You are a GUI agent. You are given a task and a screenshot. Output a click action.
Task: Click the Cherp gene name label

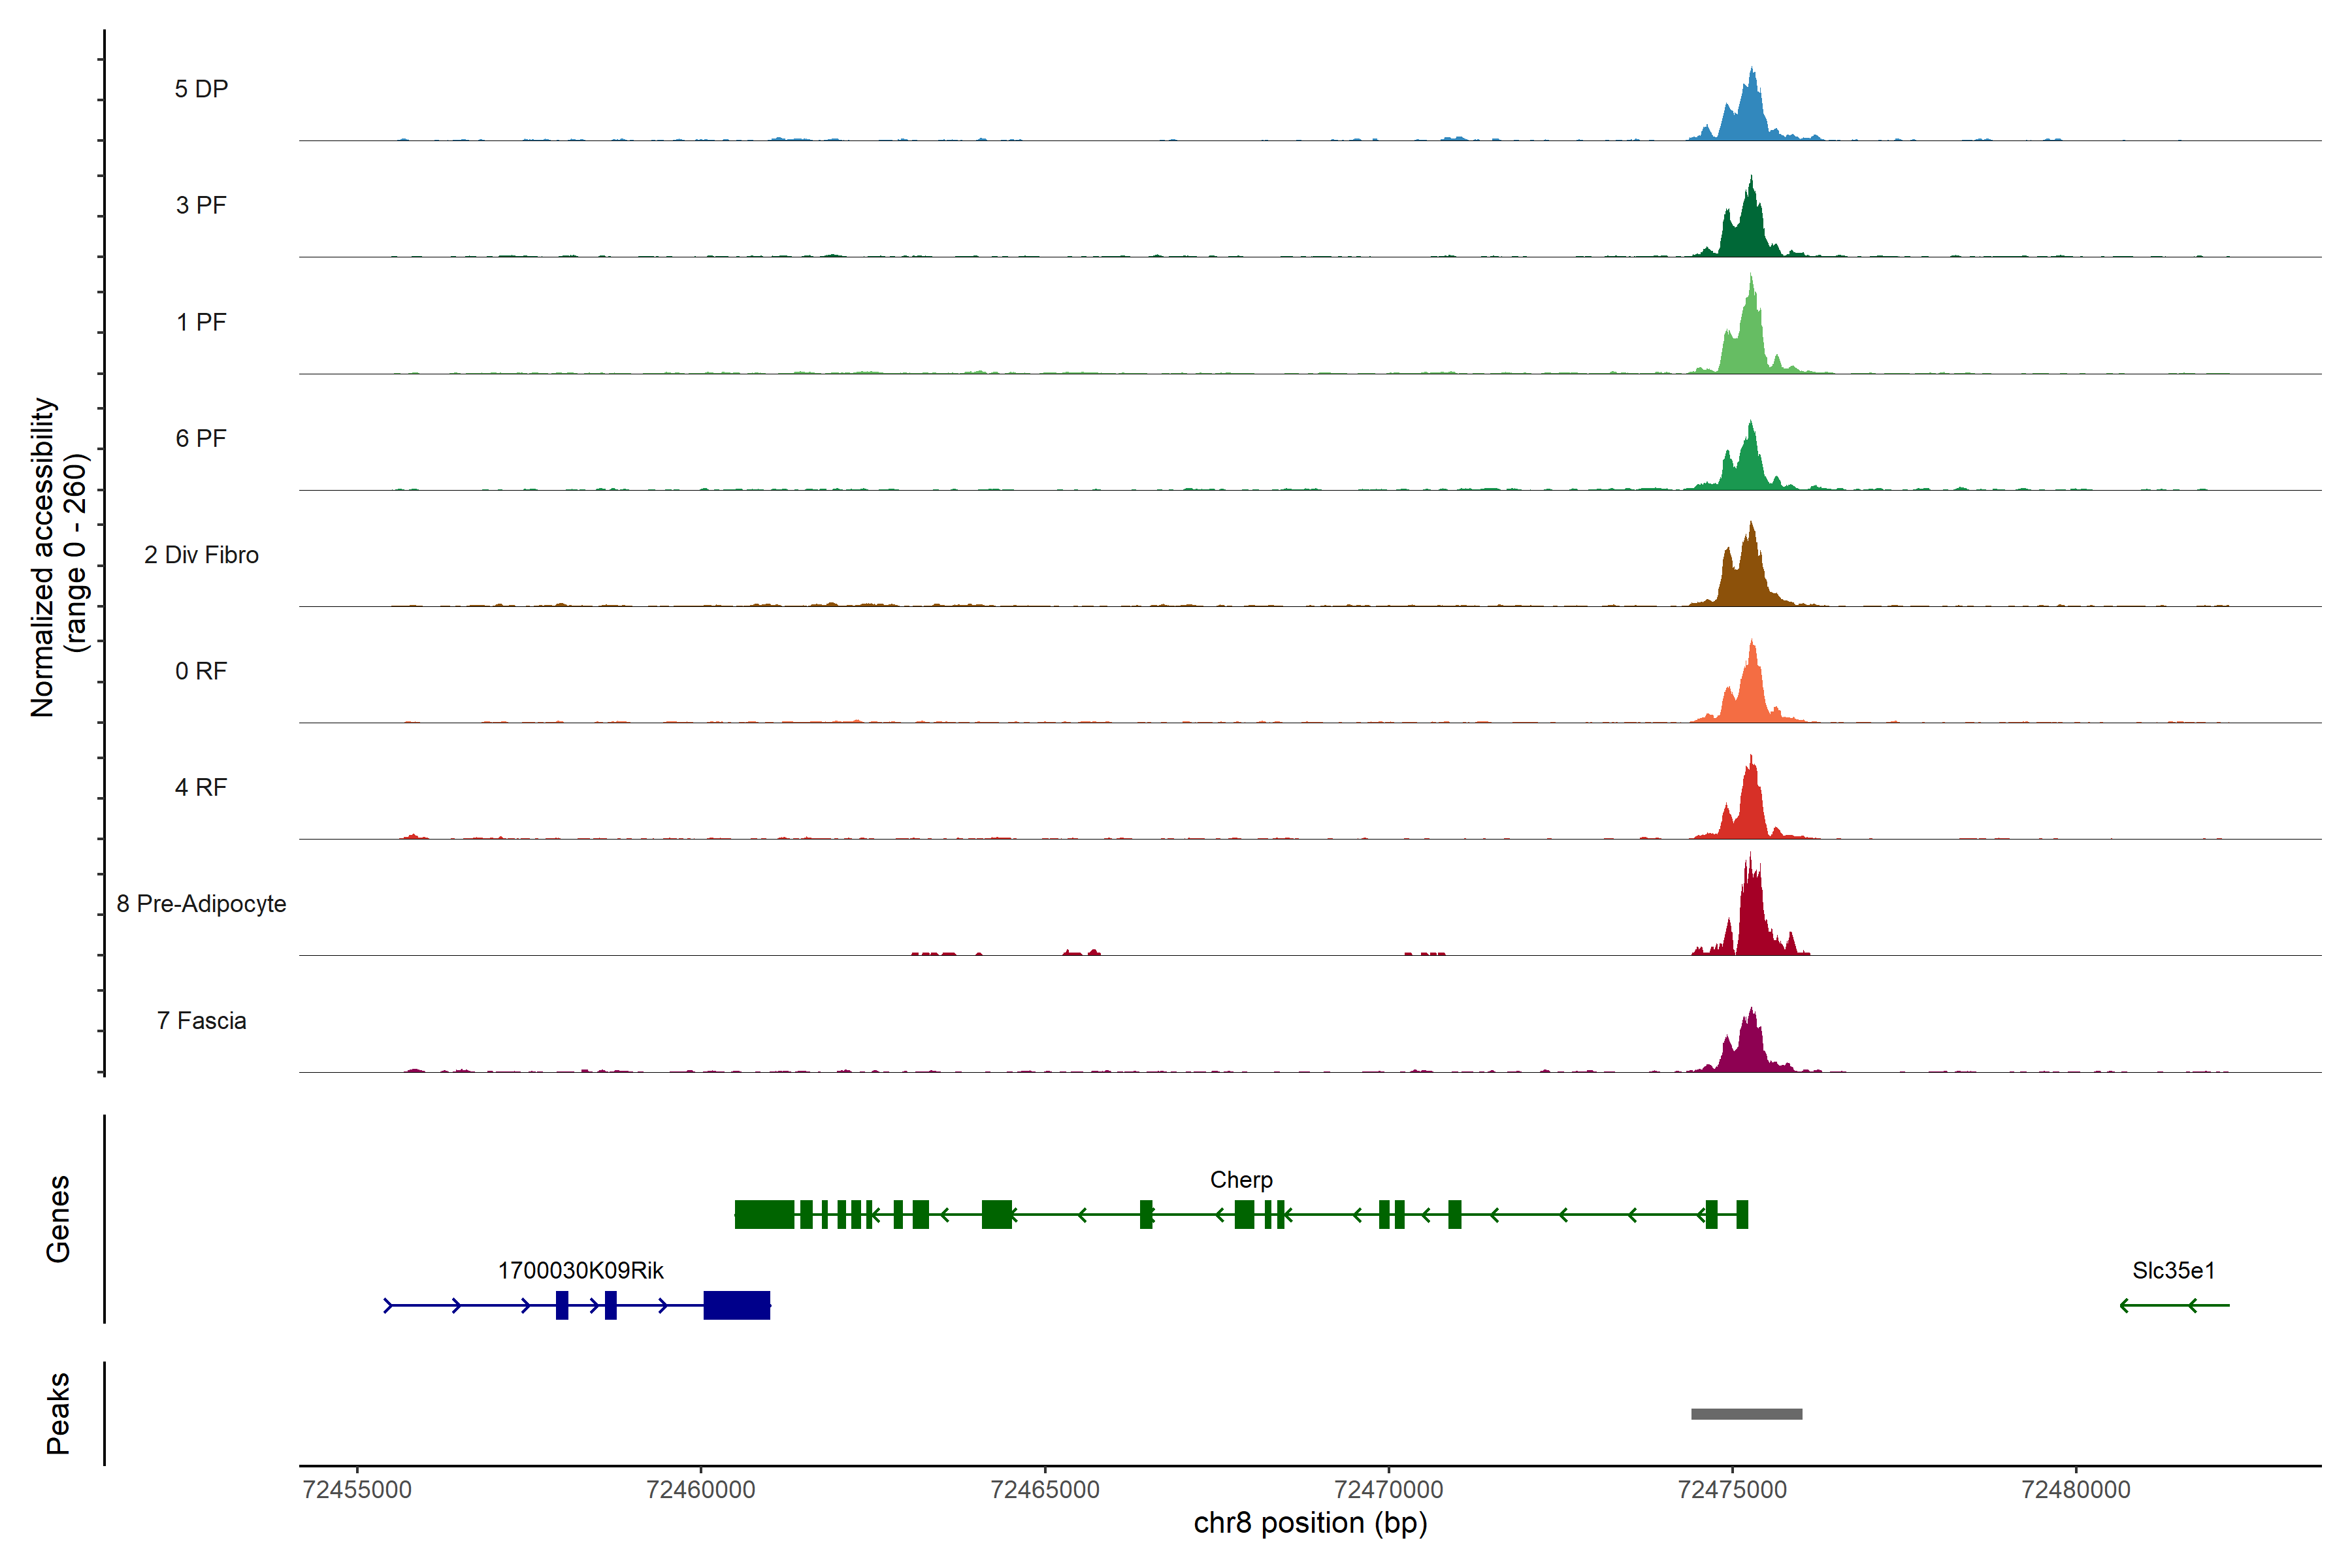click(x=1241, y=1179)
